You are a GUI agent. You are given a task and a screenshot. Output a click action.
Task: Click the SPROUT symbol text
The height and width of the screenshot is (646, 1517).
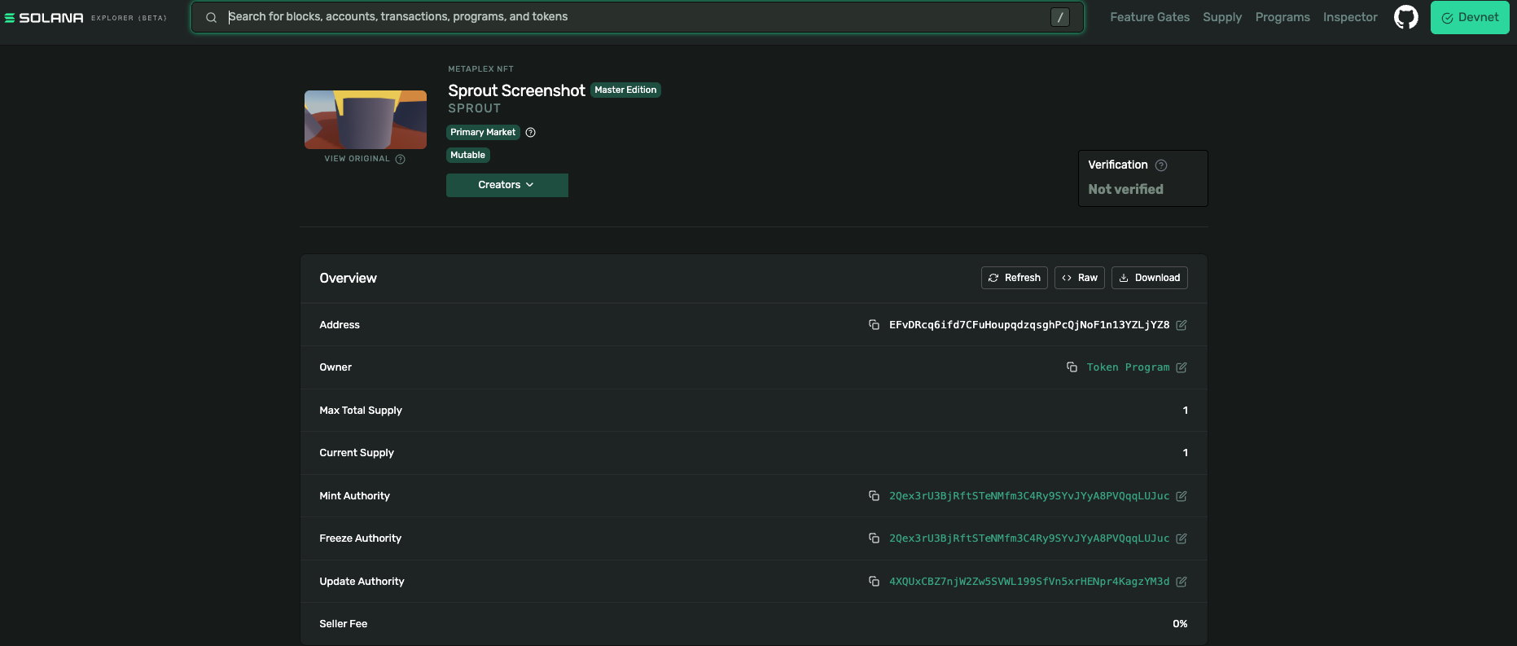[x=475, y=108]
